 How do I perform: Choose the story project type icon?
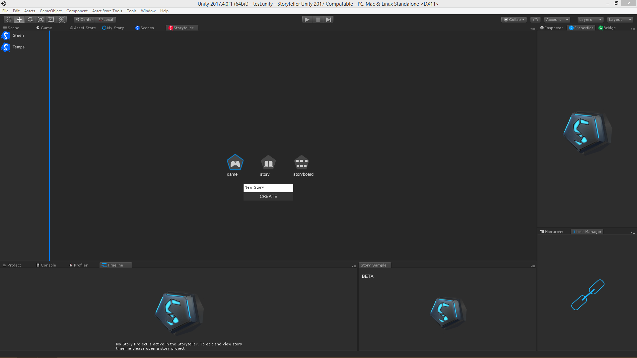[x=268, y=162]
